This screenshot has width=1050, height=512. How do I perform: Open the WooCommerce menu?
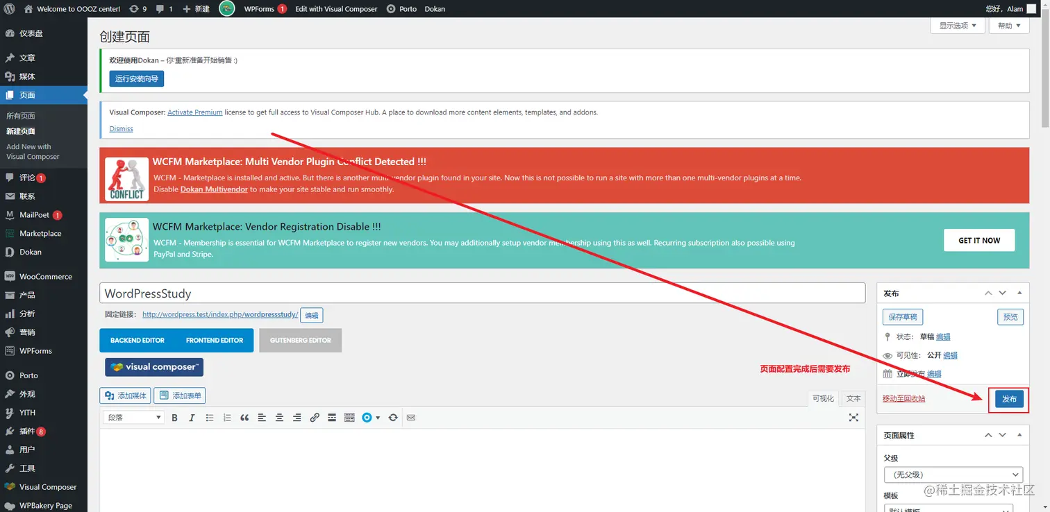tap(44, 276)
